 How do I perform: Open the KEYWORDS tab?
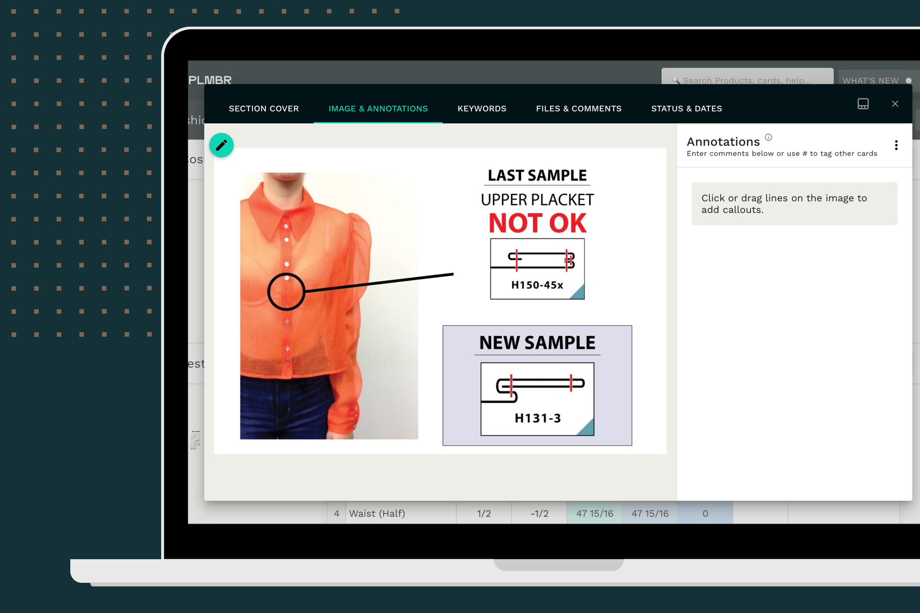click(x=482, y=108)
